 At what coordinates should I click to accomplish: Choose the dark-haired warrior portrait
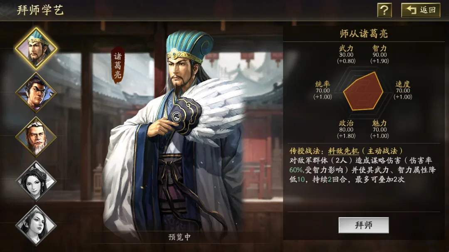tap(36, 93)
